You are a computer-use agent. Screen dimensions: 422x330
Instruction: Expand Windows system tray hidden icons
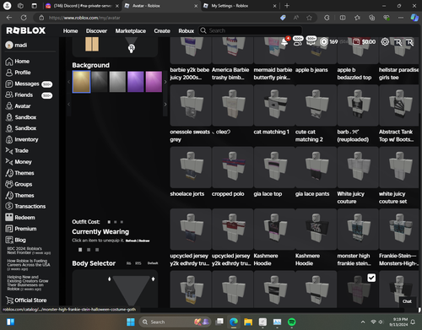tap(363, 322)
